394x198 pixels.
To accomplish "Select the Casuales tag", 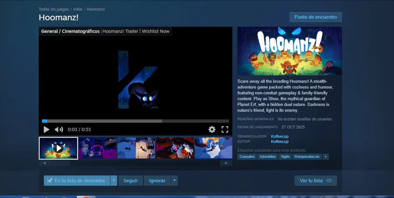I will click(247, 156).
